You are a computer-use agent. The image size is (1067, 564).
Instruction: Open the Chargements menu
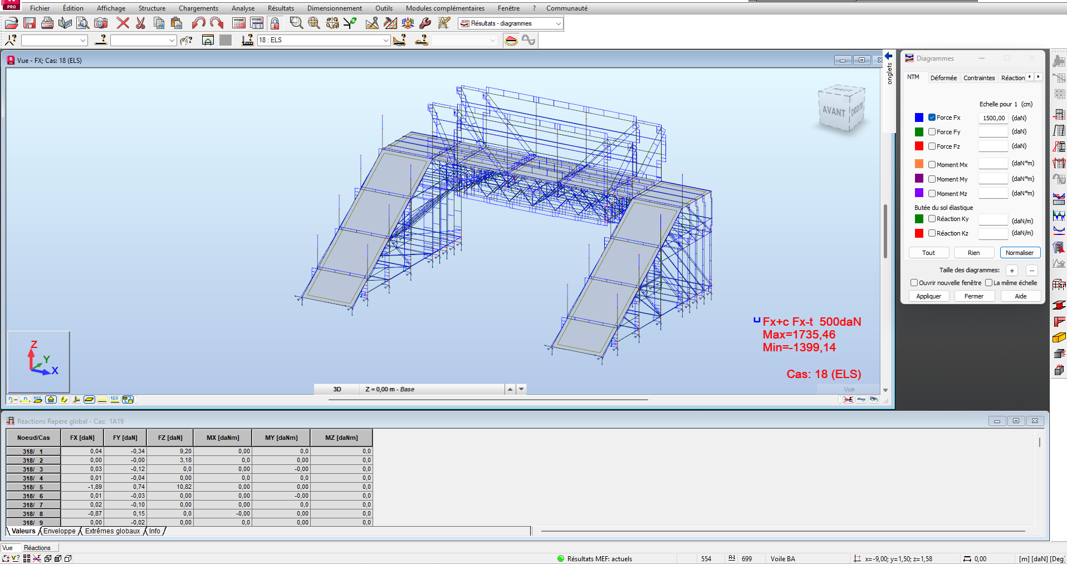(198, 8)
